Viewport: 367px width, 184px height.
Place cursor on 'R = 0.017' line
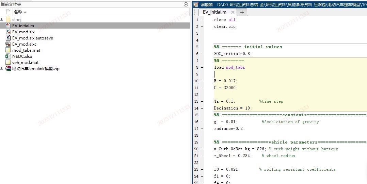[226, 81]
